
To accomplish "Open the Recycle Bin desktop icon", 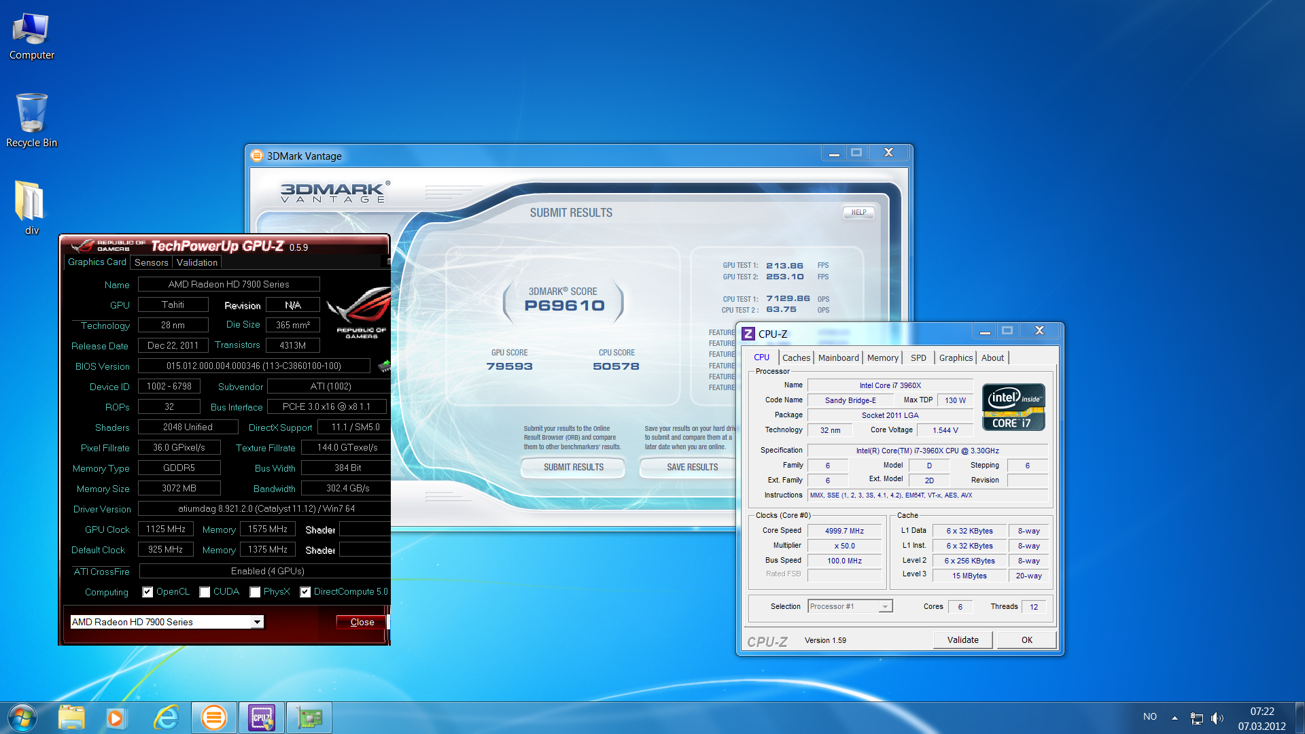I will pyautogui.click(x=31, y=121).
